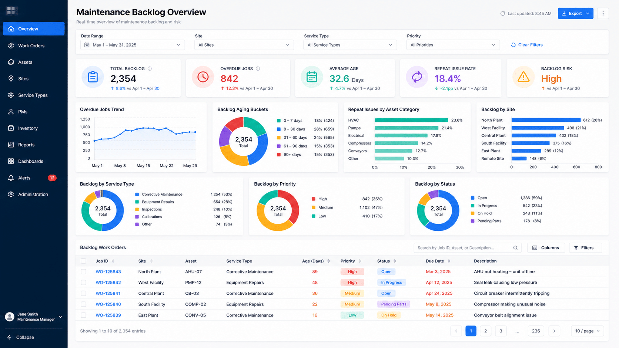Click the Alerts bell icon

pos(11,178)
